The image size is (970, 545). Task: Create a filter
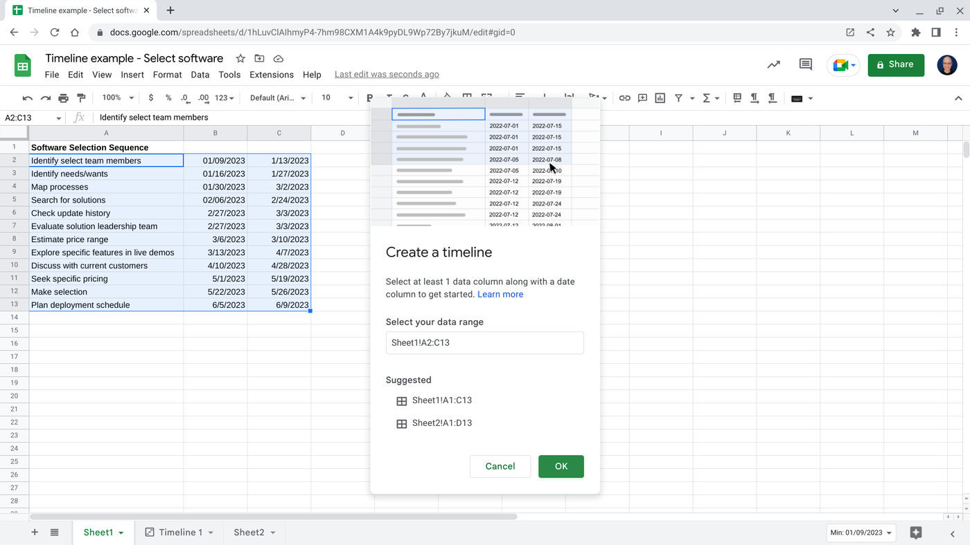[678, 98]
